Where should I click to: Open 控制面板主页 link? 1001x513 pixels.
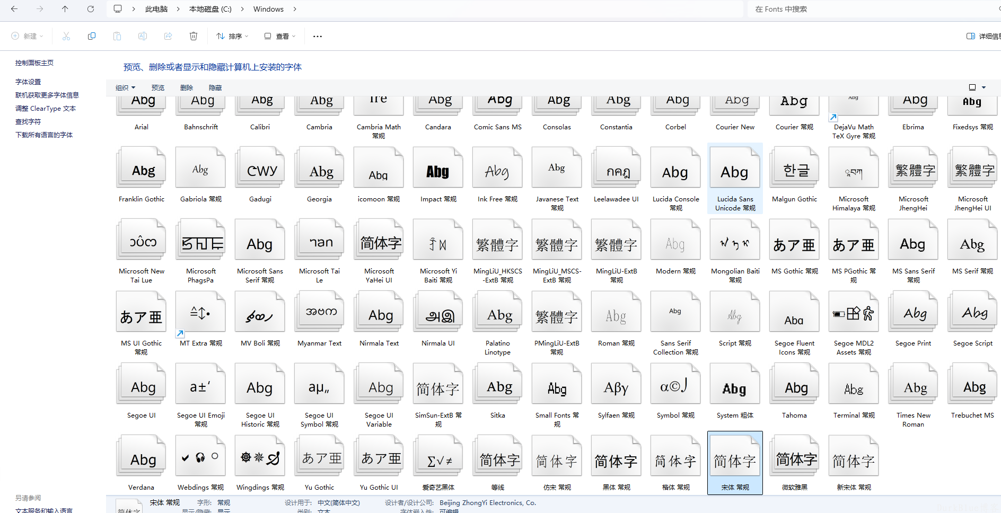(34, 63)
